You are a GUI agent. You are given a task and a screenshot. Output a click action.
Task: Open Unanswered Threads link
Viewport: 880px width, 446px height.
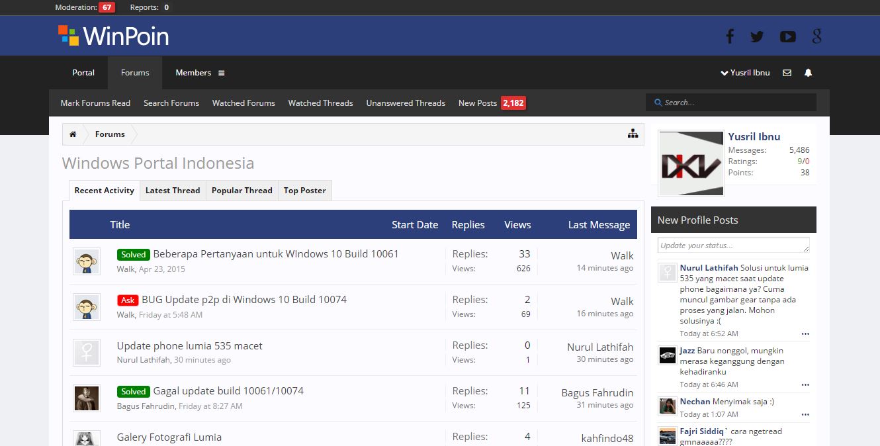pos(406,103)
